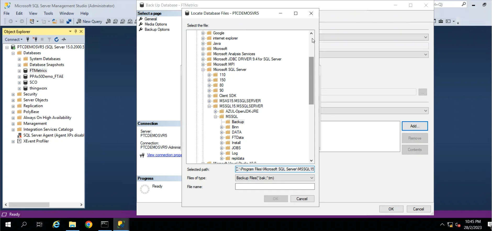
Task: Collapse Microsoft SQL Server folder
Action: pos(203,70)
